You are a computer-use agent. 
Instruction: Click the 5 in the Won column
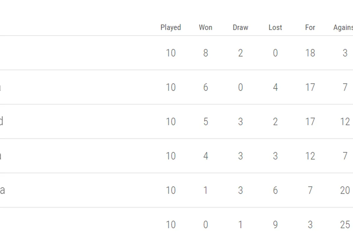coord(205,122)
